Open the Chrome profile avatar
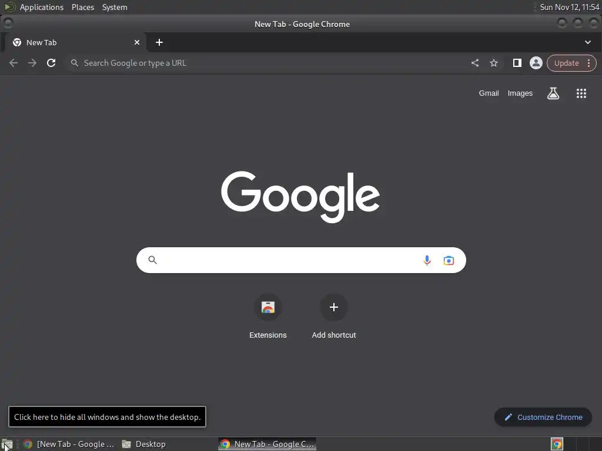 pyautogui.click(x=536, y=63)
